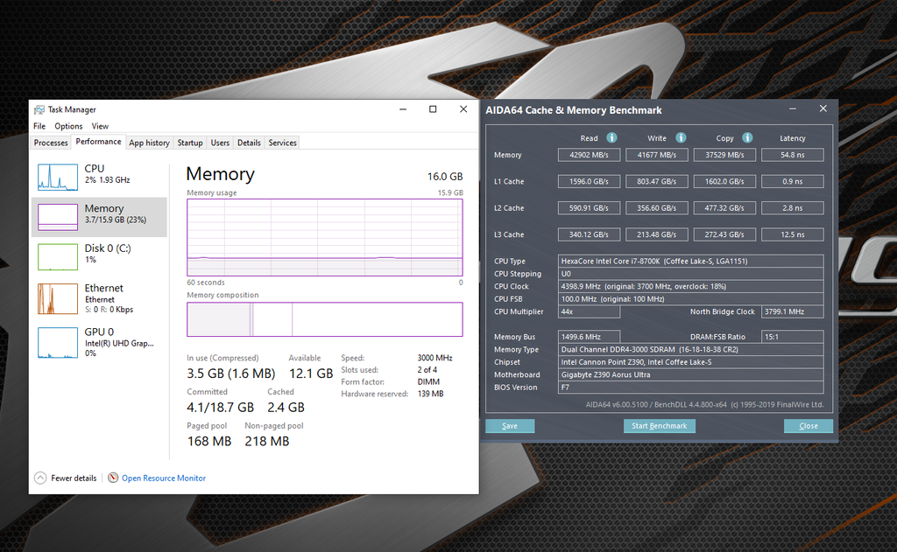Select the Ethernet graph thumbnail
Viewport: 897px width, 552px height.
pos(58,299)
